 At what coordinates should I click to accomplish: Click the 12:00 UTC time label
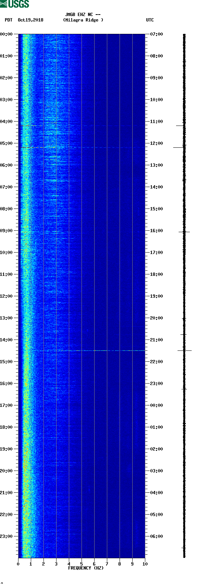(x=157, y=143)
